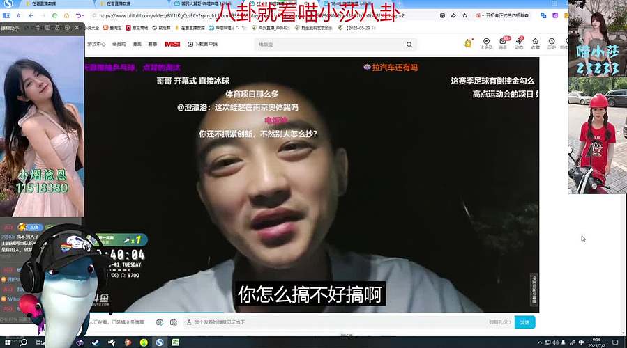Close the 弹幕助手 overlay with X
Screen dimensions: 627x348
77,28
